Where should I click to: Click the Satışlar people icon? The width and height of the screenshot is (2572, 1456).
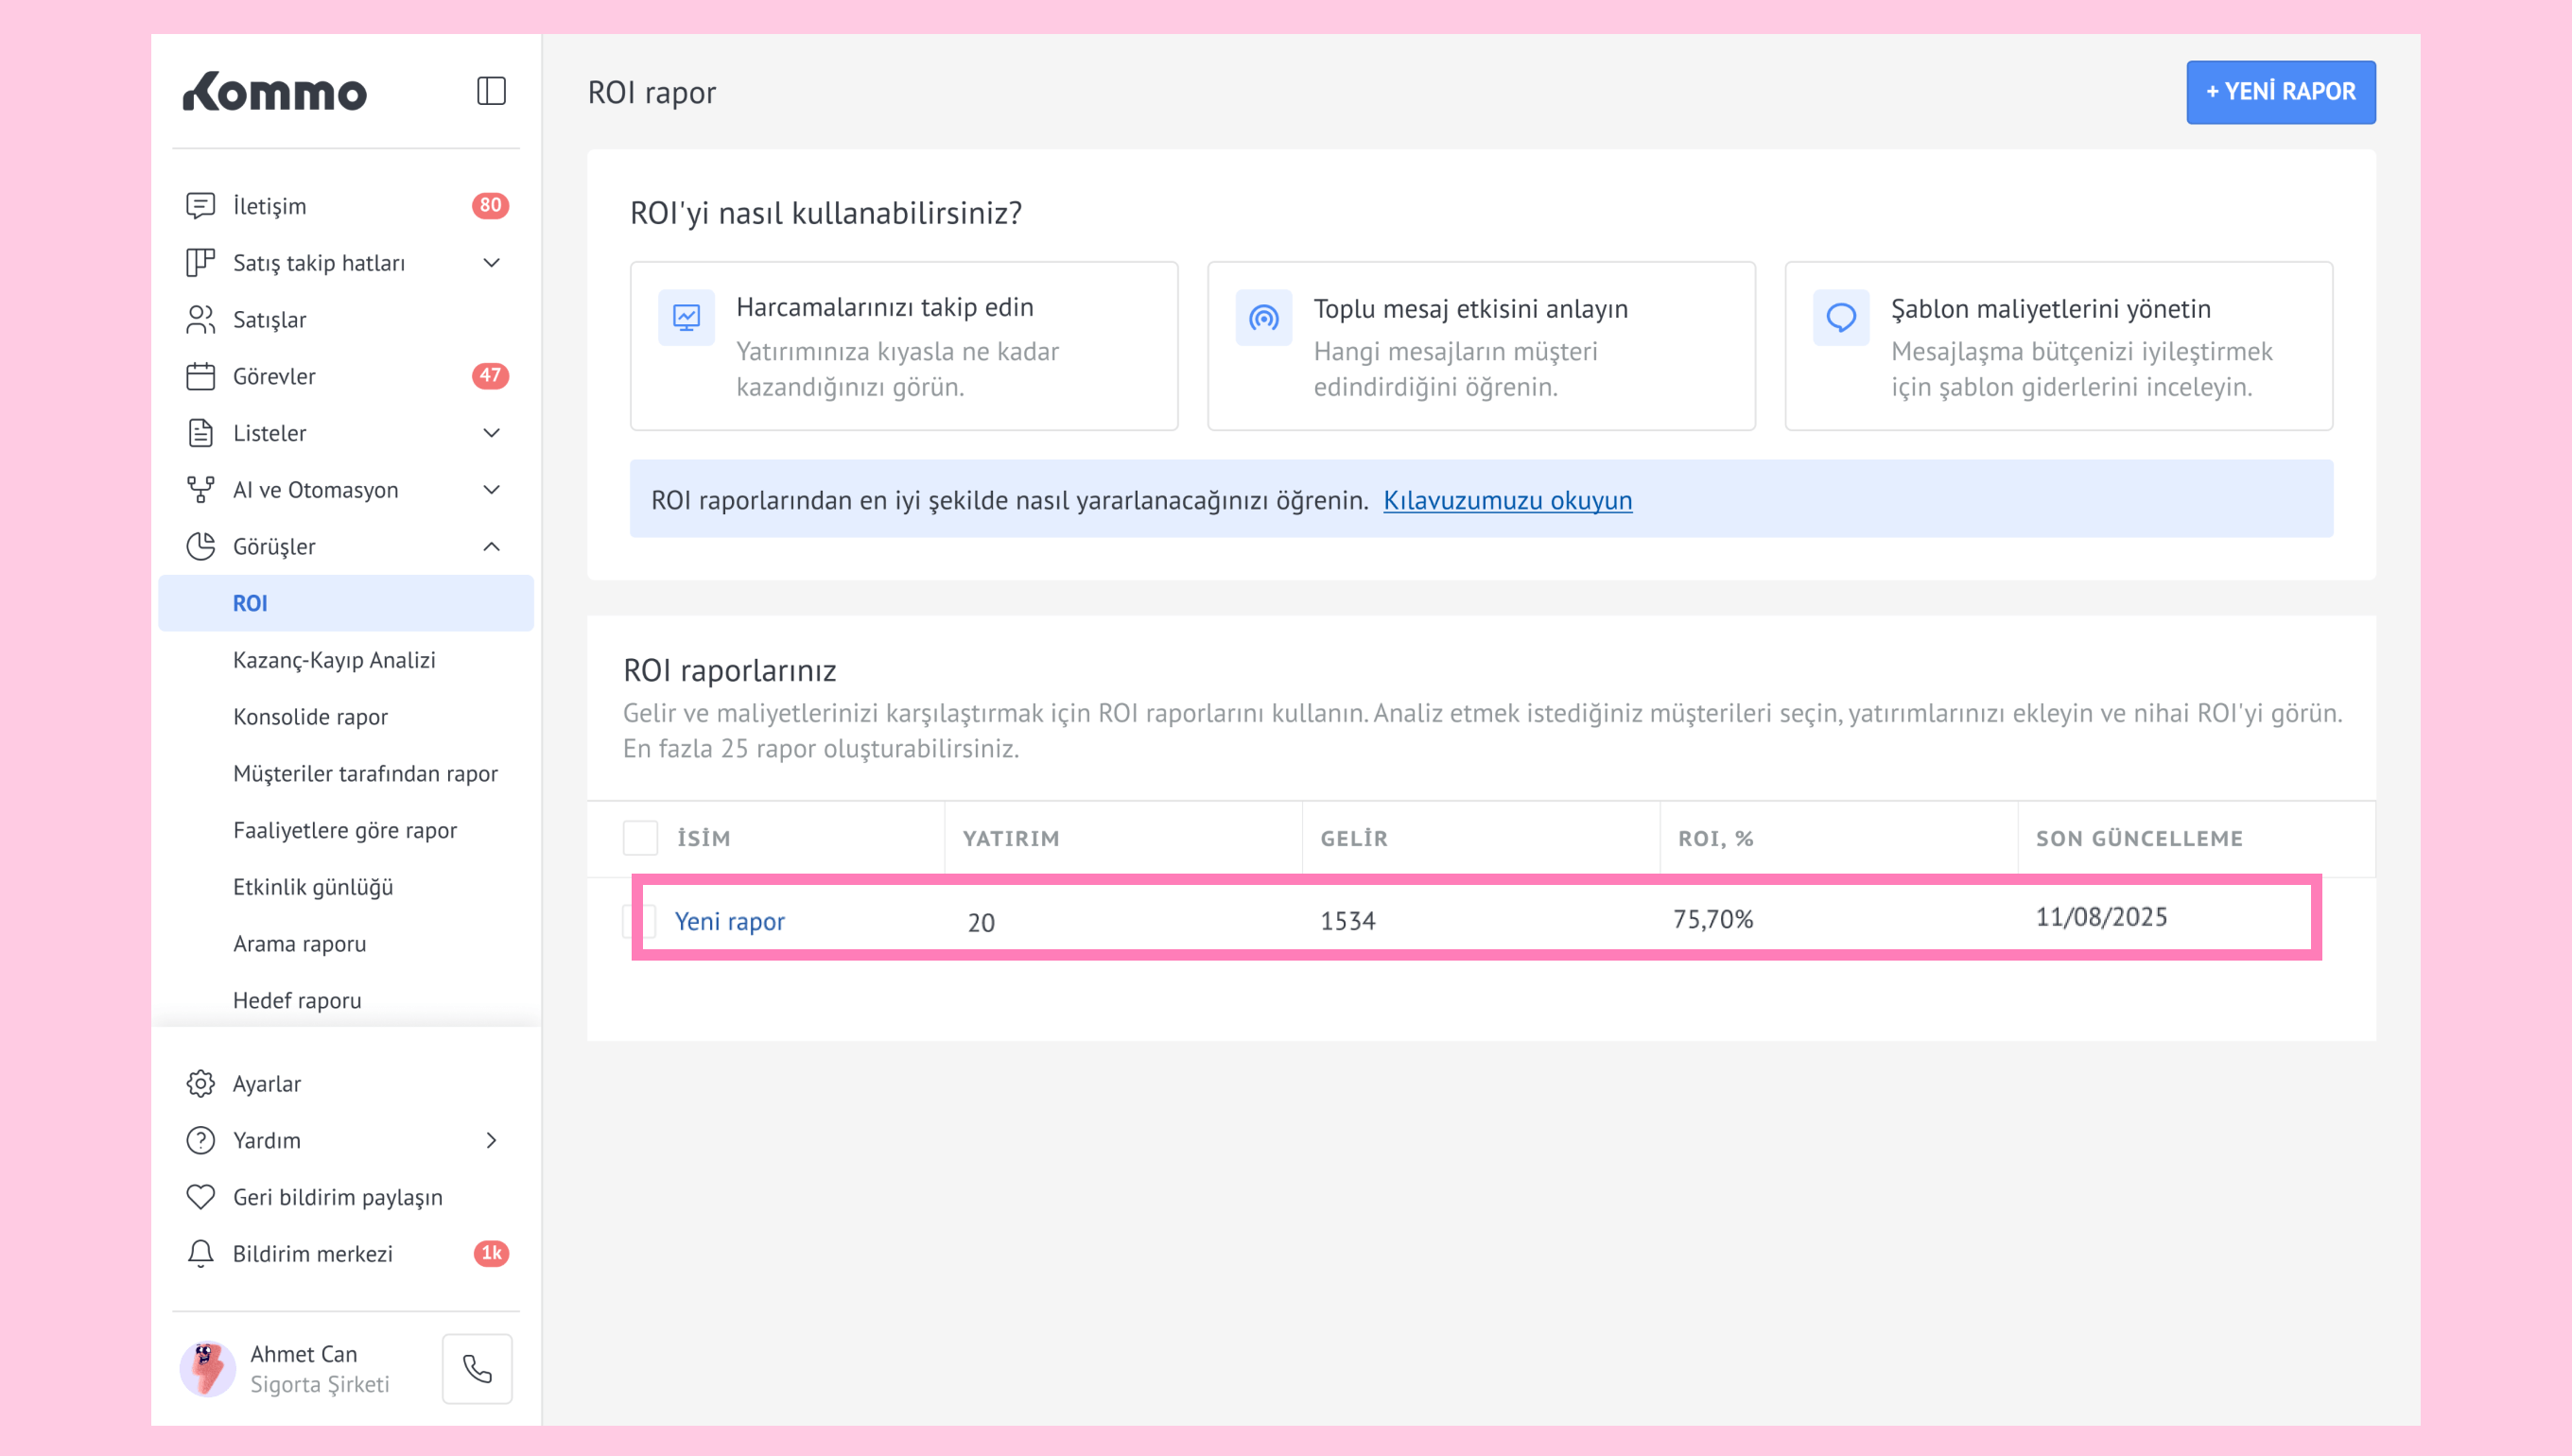click(200, 320)
